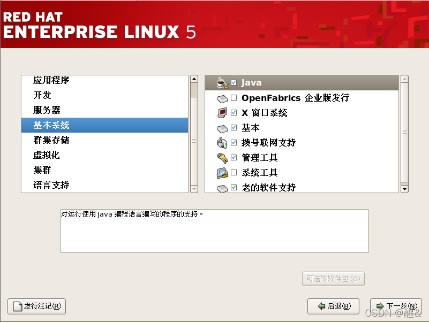Viewport: 429px width, 323px height.
Task: Uncheck 管理工具 checkbox
Action: tap(234, 157)
